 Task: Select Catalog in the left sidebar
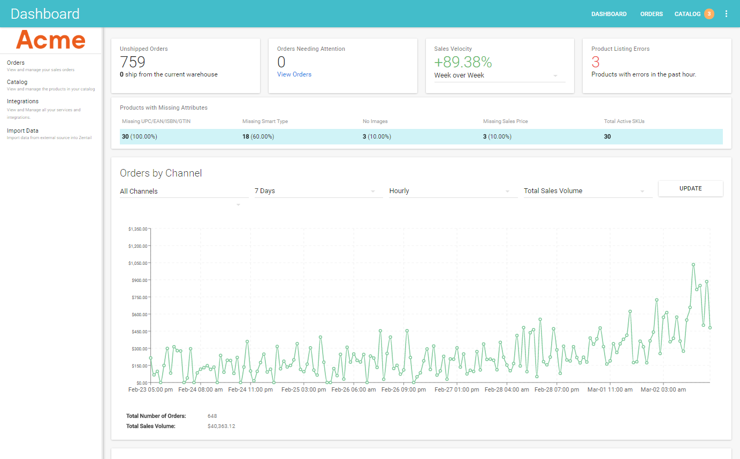(17, 82)
